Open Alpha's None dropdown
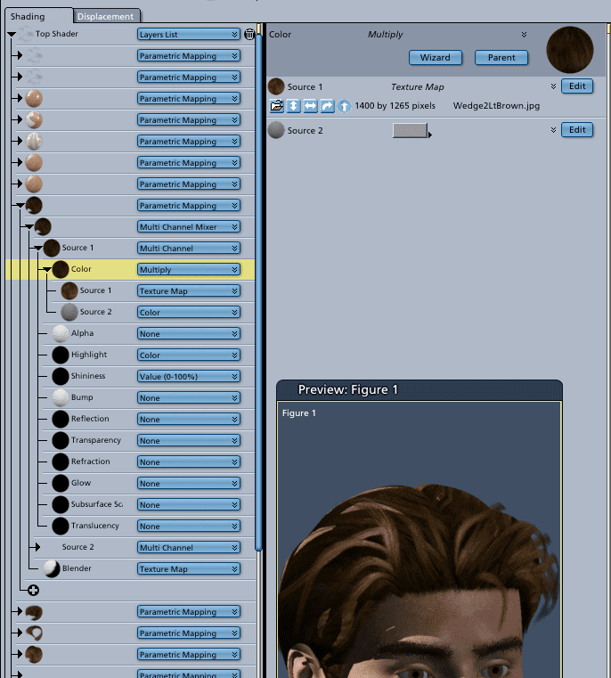The height and width of the screenshot is (678, 611). (x=189, y=333)
